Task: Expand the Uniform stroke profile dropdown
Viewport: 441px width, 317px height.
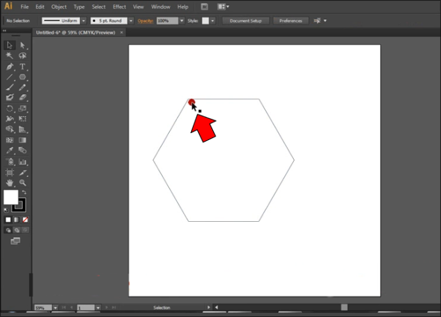Action: tap(84, 21)
